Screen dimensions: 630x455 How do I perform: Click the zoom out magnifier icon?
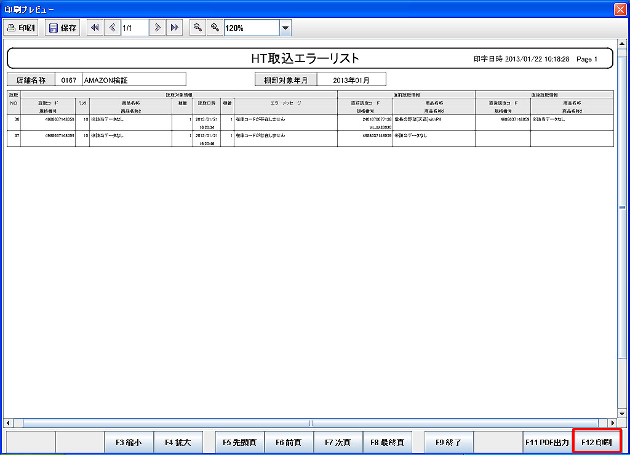[x=197, y=28]
